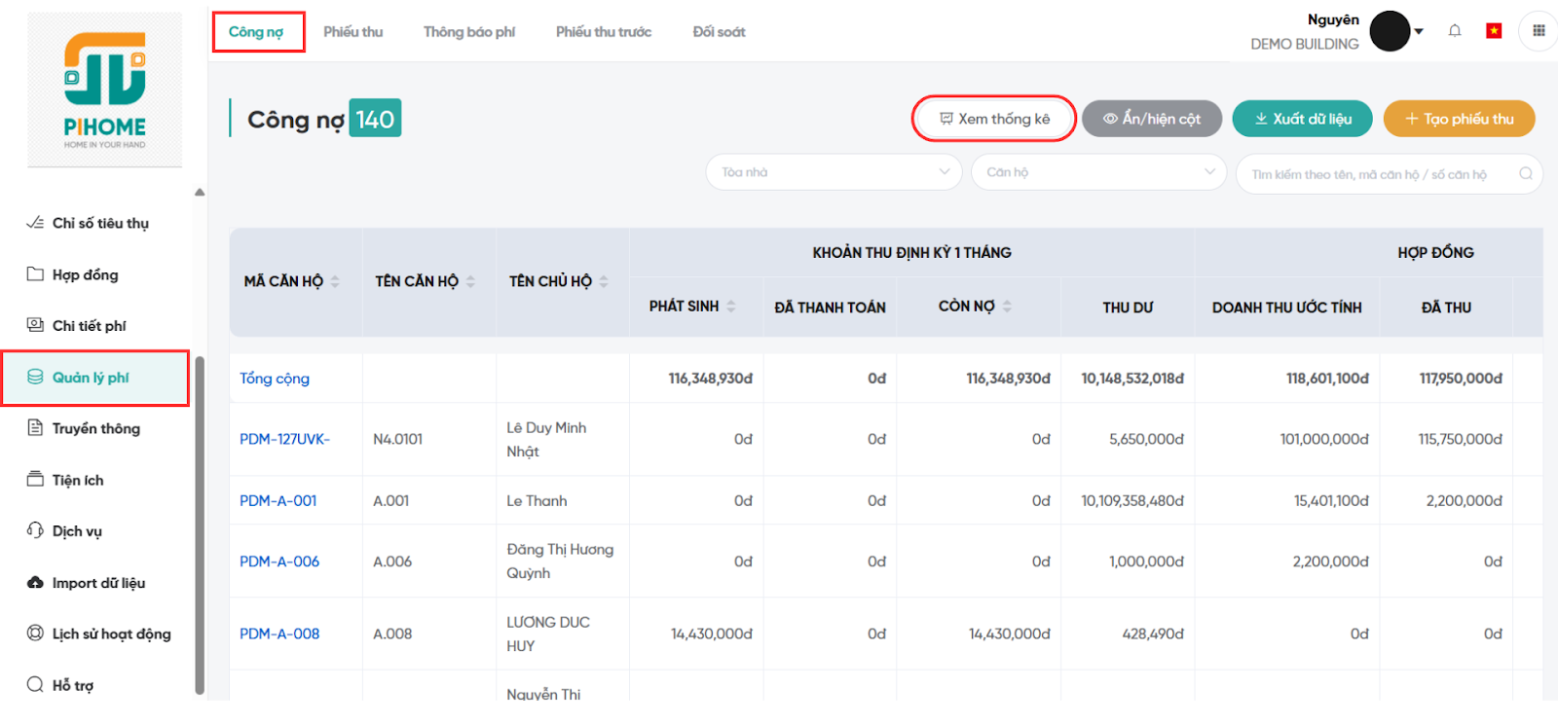Image resolution: width=1558 pixels, height=725 pixels.
Task: Open Import dữ liệu in sidebar
Action: [x=97, y=583]
